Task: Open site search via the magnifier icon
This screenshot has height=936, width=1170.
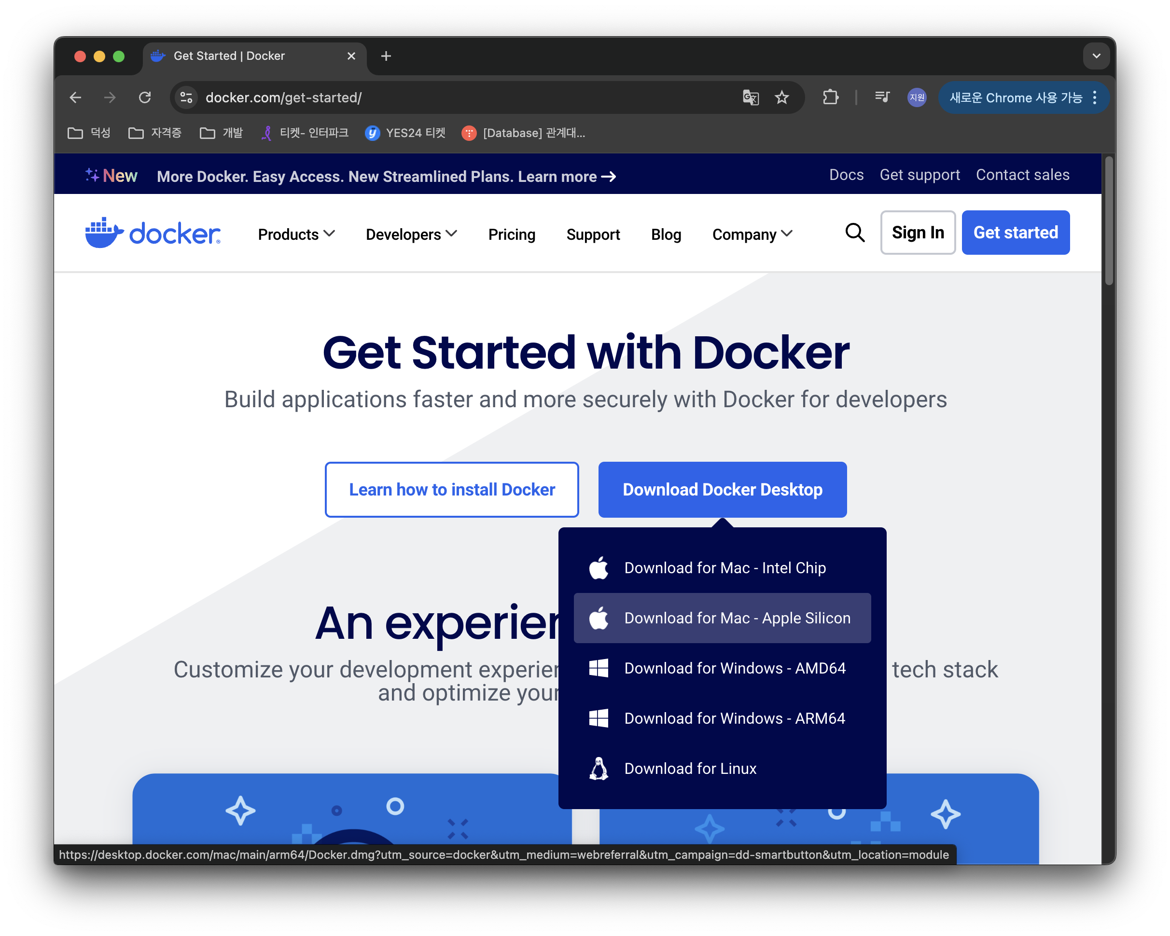Action: pyautogui.click(x=855, y=233)
